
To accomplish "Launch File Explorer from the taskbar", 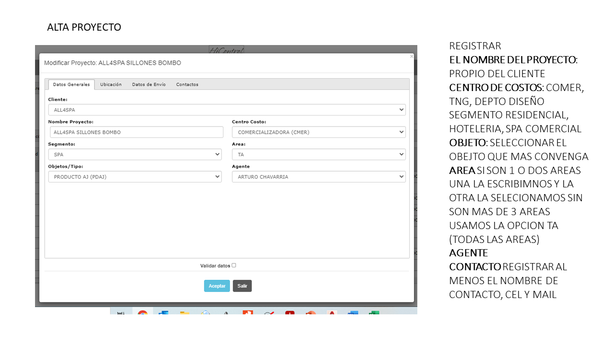I will pos(185,312).
